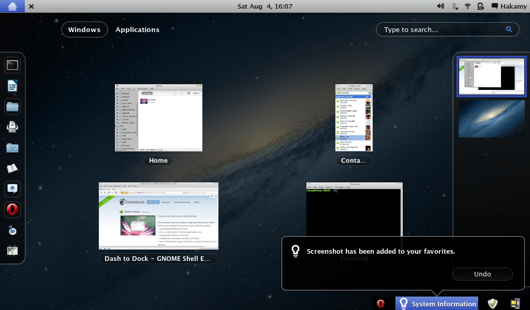The height and width of the screenshot is (310, 530).
Task: Click the home icon in top bar
Action: tap(12, 6)
